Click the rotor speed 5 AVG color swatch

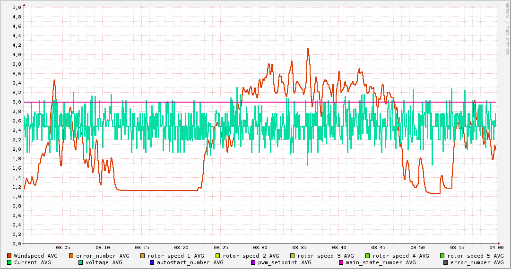click(x=442, y=256)
